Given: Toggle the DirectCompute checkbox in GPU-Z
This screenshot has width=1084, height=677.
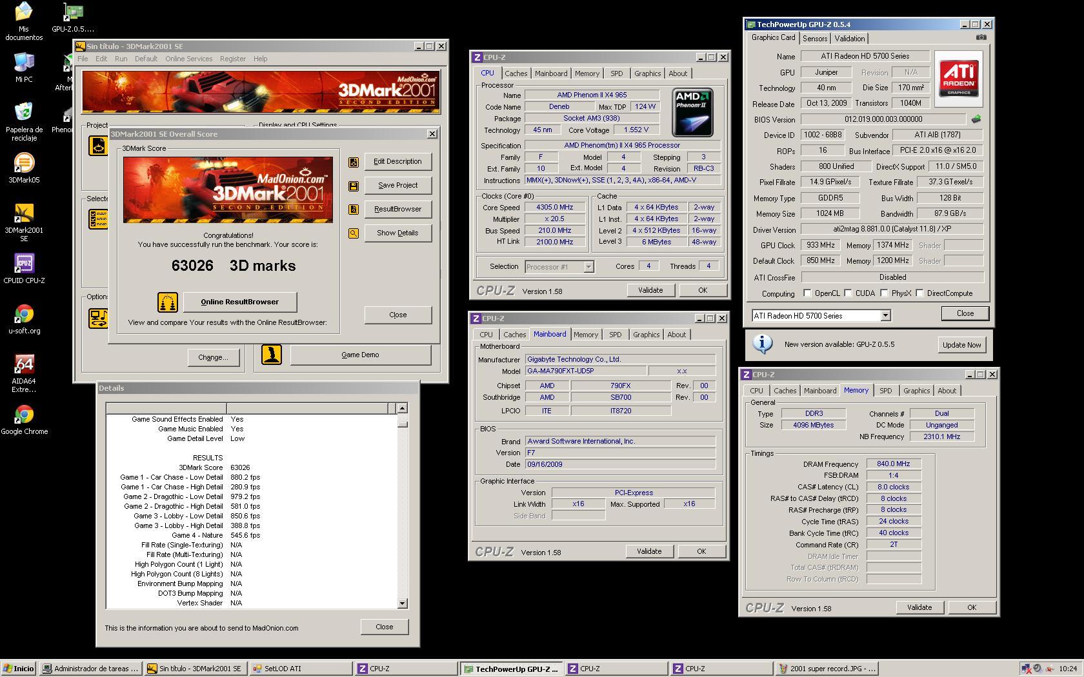Looking at the screenshot, I should click(919, 293).
